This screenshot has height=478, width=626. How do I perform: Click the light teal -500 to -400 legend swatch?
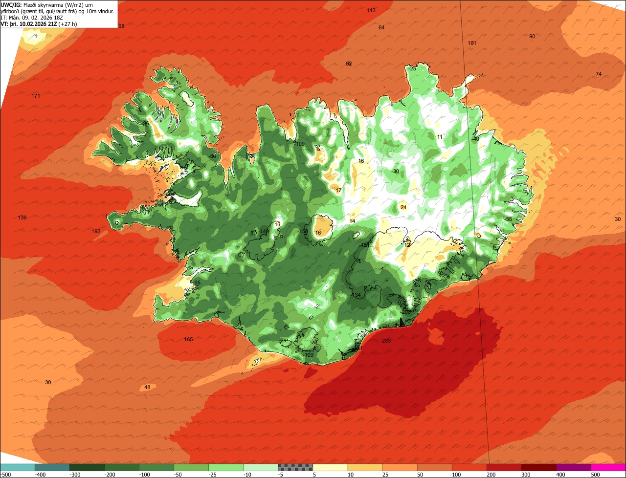17,467
